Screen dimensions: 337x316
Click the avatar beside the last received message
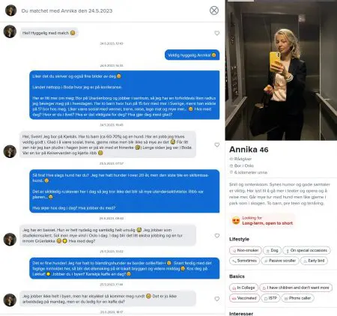click(x=10, y=300)
